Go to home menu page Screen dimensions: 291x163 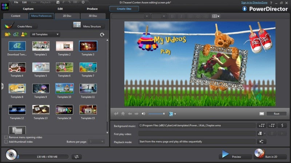pos(123,114)
